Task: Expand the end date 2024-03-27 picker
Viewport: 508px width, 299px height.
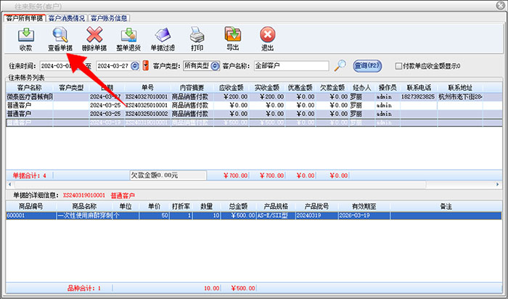Action: 135,66
